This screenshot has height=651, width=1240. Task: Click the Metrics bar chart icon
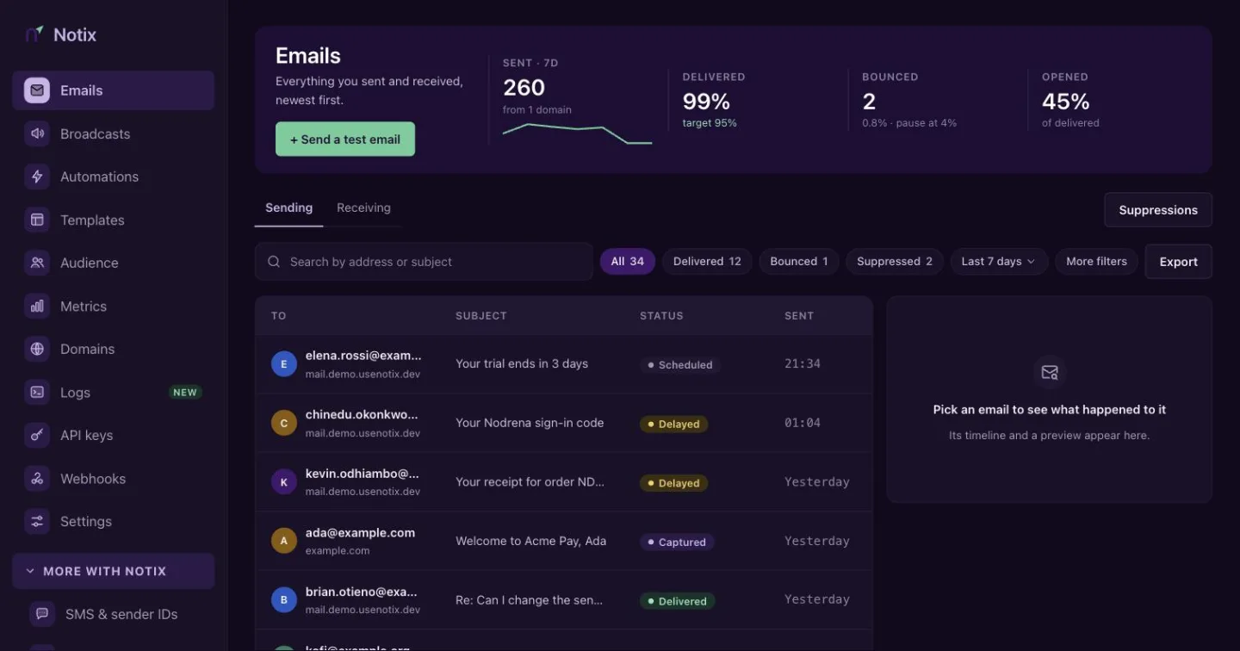[x=37, y=306]
